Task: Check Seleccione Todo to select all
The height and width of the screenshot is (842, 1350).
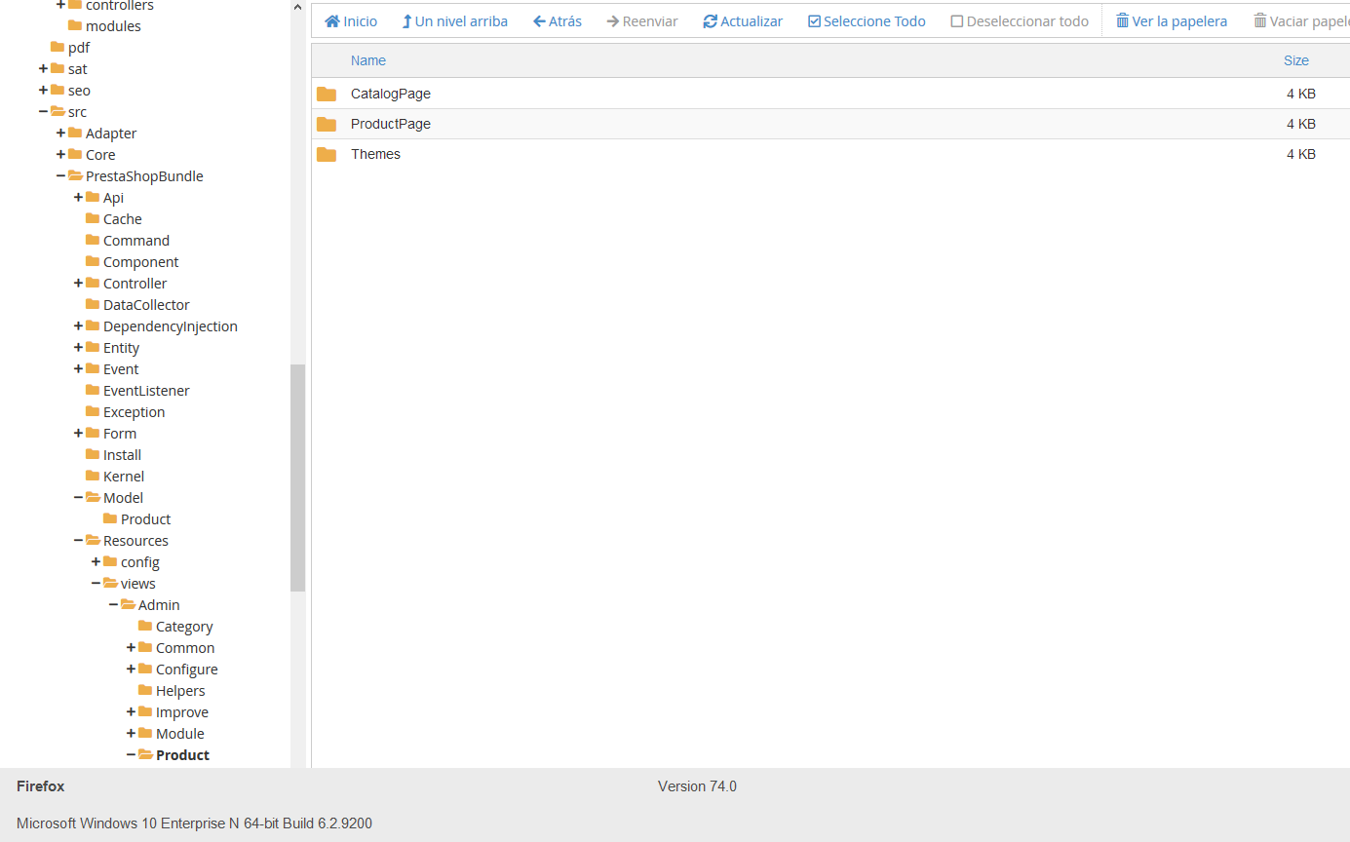Action: coord(867,21)
